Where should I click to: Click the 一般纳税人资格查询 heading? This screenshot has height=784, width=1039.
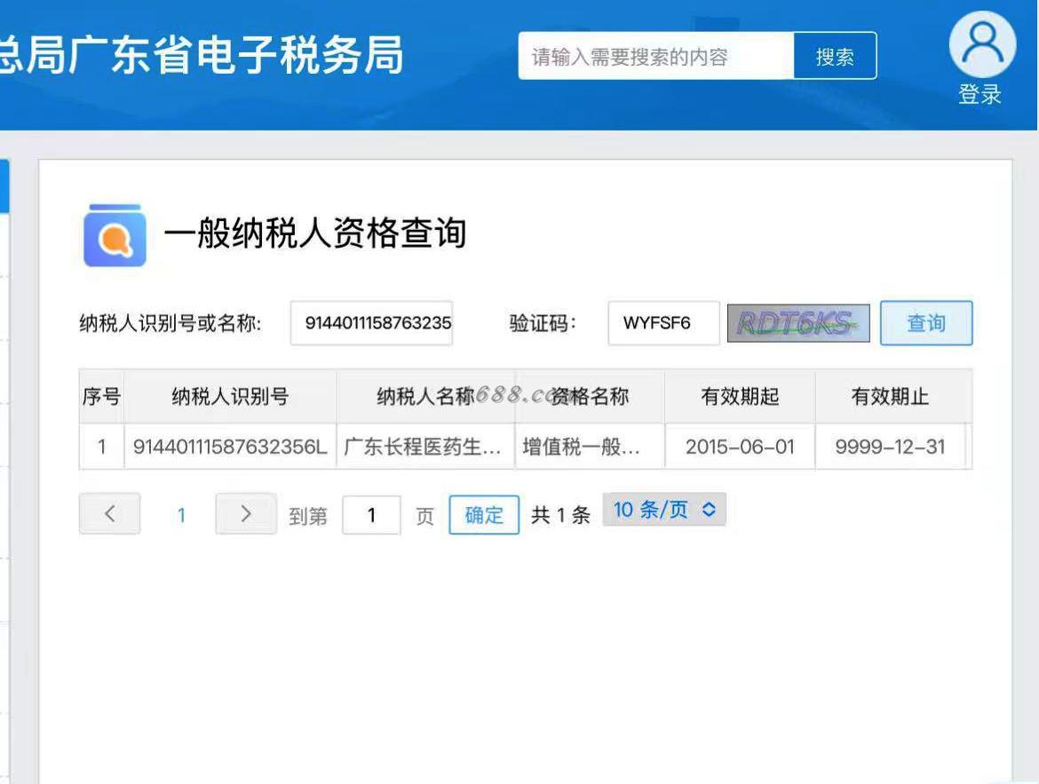pyautogui.click(x=315, y=234)
